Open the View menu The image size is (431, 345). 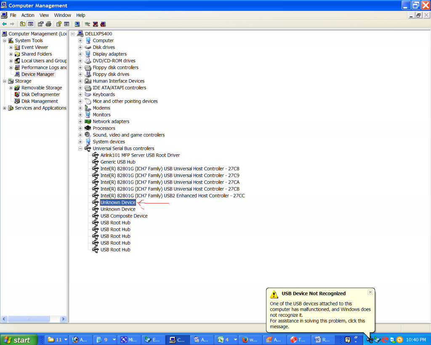pyautogui.click(x=44, y=15)
